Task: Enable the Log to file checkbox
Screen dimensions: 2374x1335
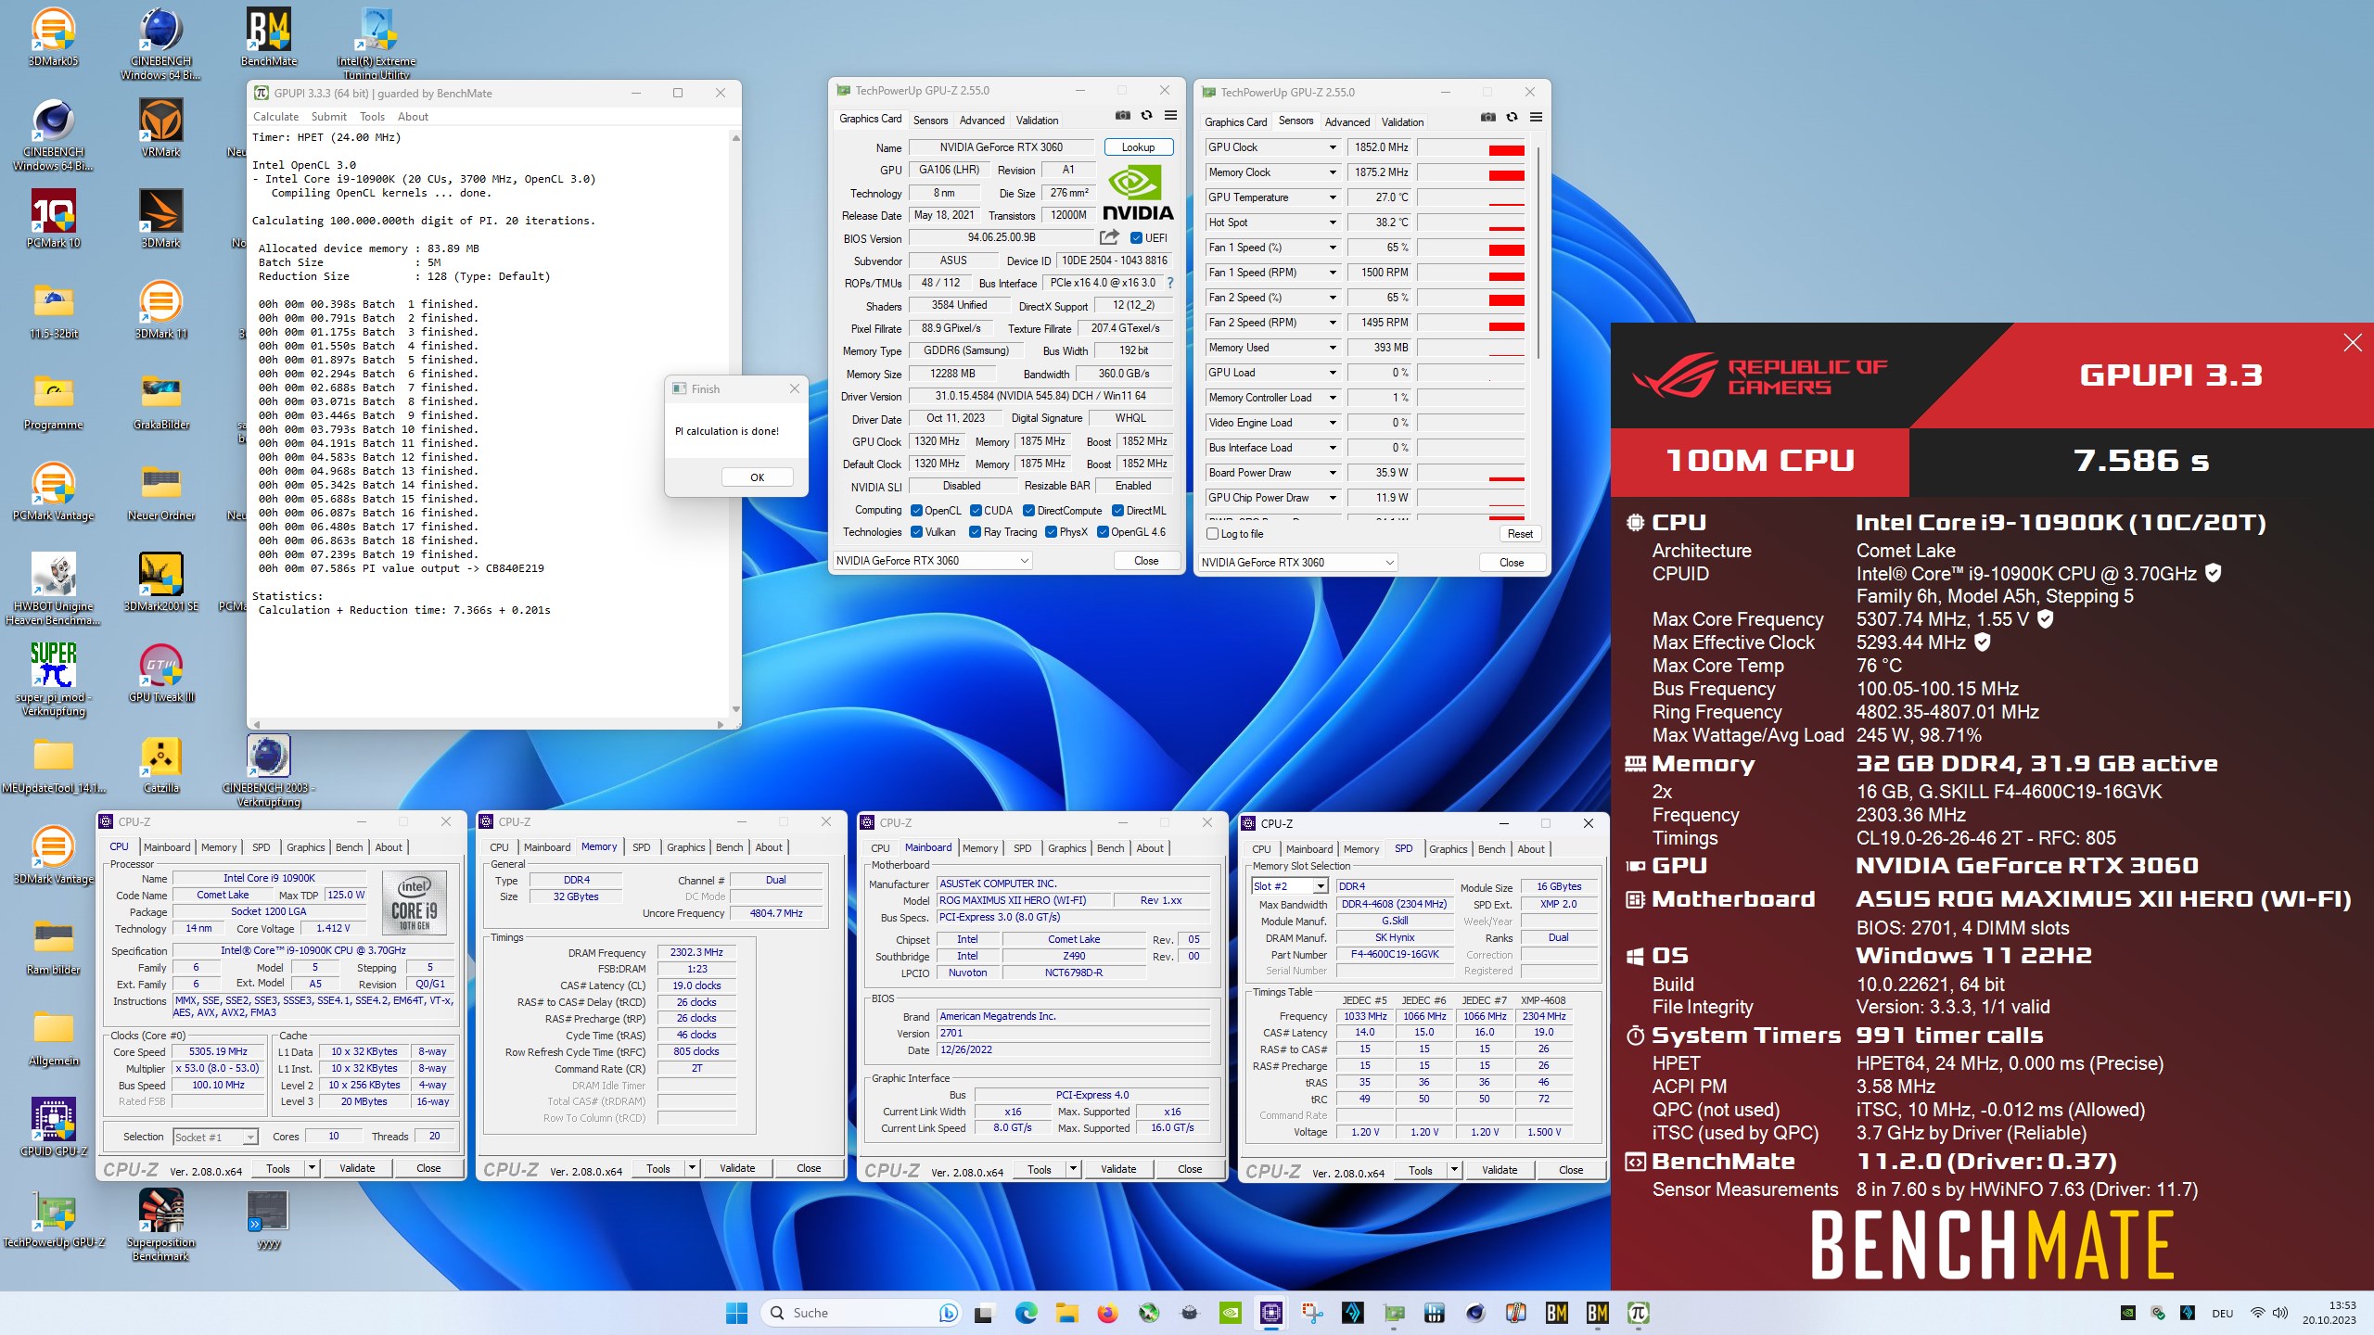Action: point(1212,534)
